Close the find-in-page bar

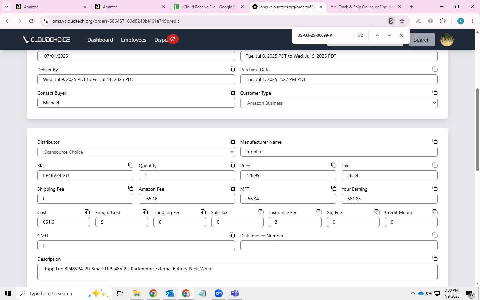[401, 35]
